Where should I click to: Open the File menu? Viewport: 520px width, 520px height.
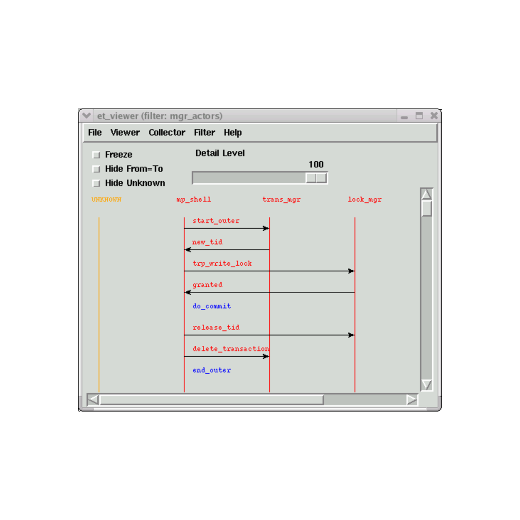[95, 133]
